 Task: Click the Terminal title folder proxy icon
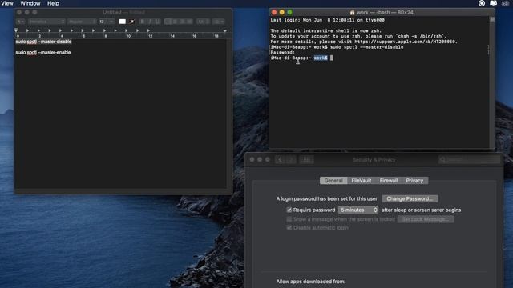coord(353,13)
